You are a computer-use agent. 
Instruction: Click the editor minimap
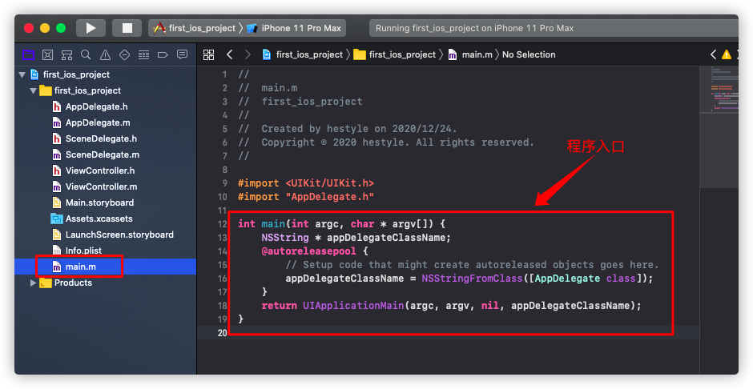[719, 90]
